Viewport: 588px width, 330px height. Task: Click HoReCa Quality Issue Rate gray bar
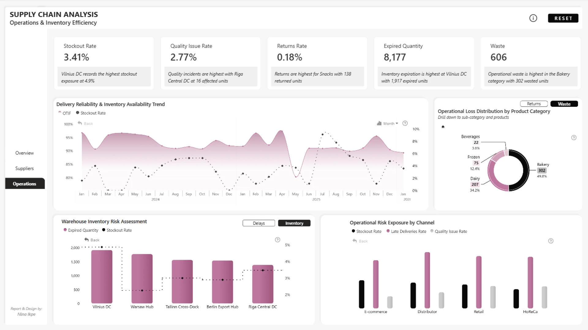point(544,297)
